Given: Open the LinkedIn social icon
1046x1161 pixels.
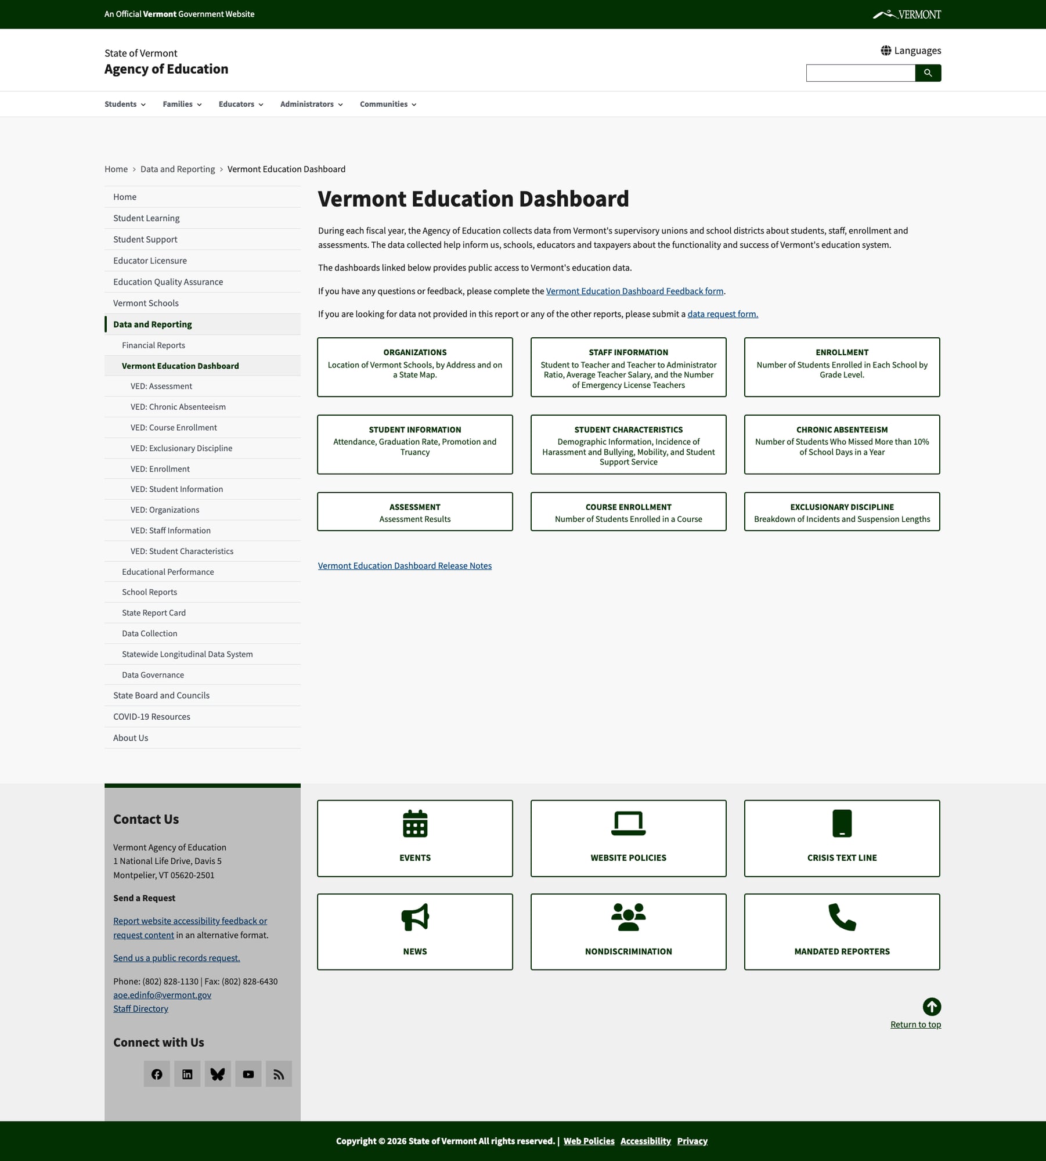Looking at the screenshot, I should click(x=187, y=1074).
